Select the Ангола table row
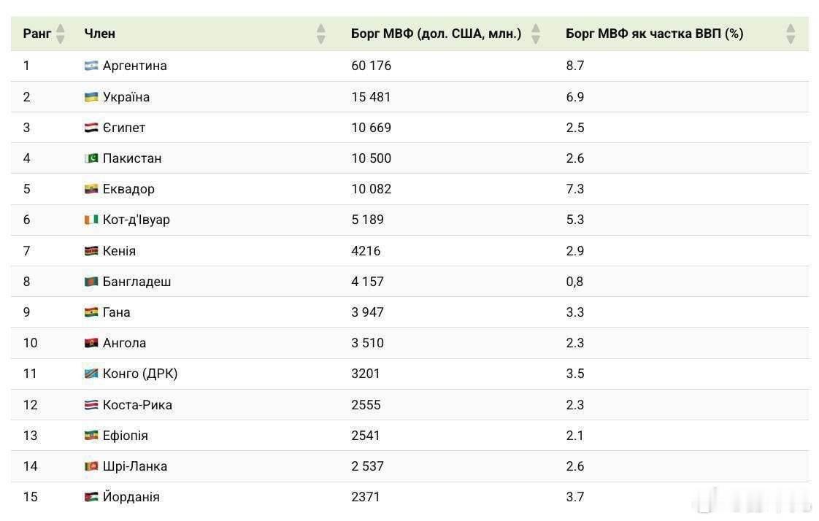Screen dimensions: 819x521 (409, 342)
